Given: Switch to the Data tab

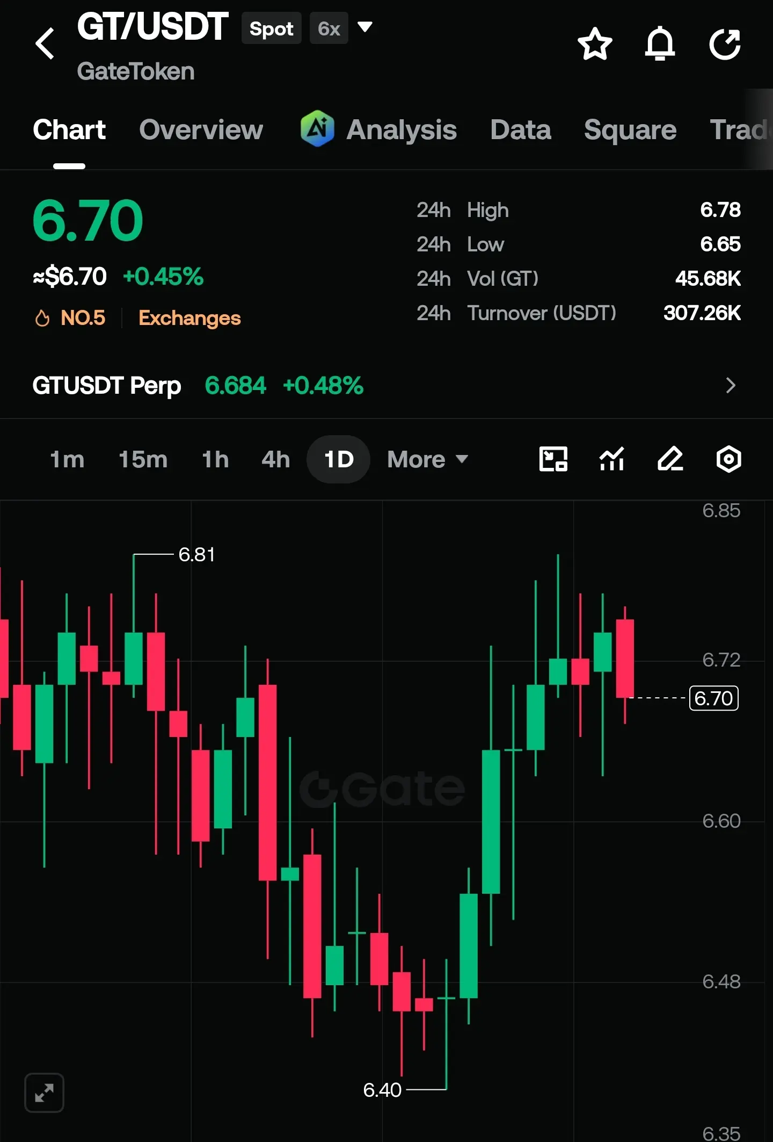Looking at the screenshot, I should (x=521, y=130).
